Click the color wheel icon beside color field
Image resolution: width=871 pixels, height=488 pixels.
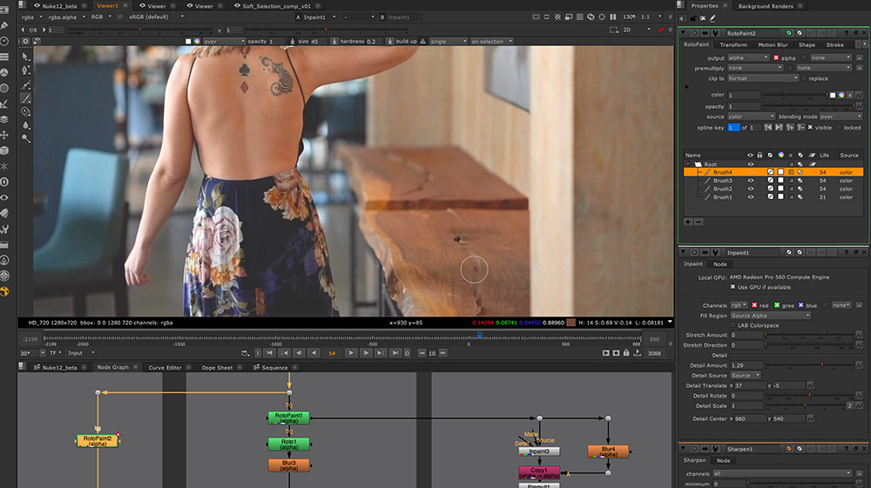(x=841, y=95)
